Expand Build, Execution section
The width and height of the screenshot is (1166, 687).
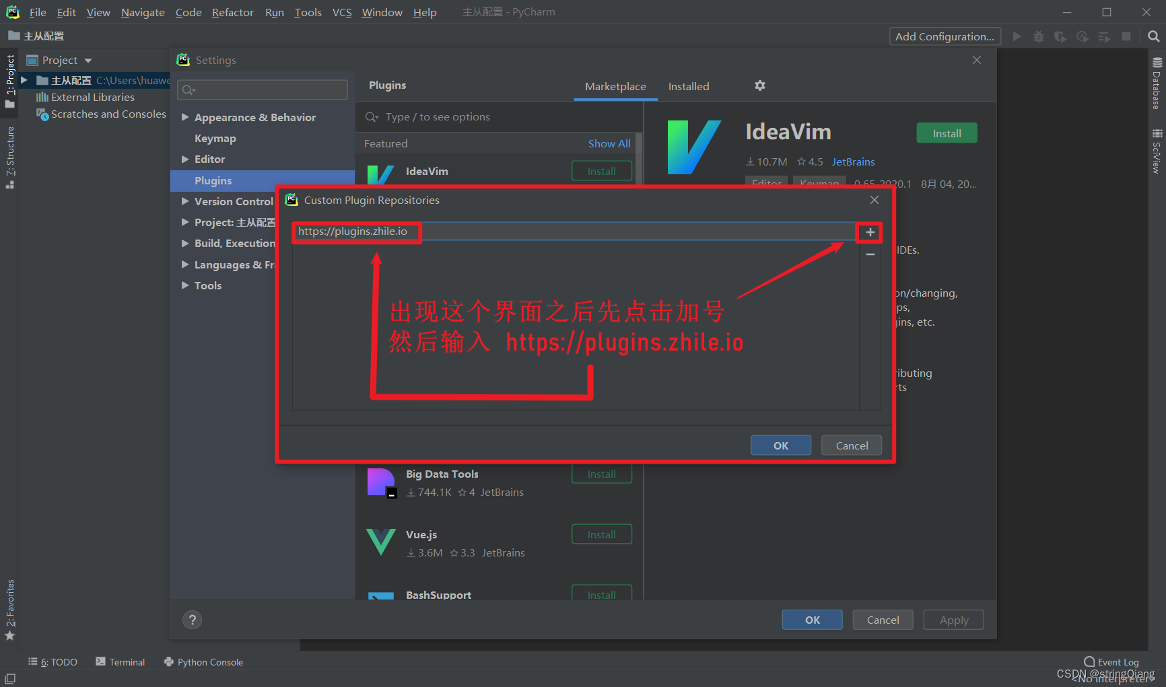(185, 243)
